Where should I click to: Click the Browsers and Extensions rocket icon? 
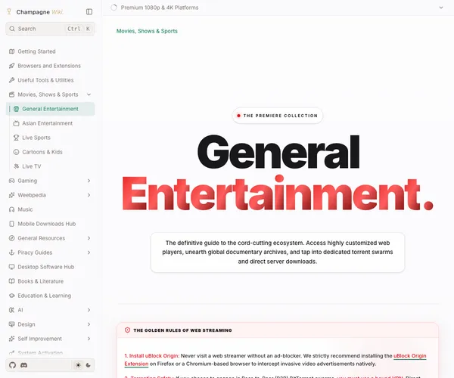click(11, 66)
